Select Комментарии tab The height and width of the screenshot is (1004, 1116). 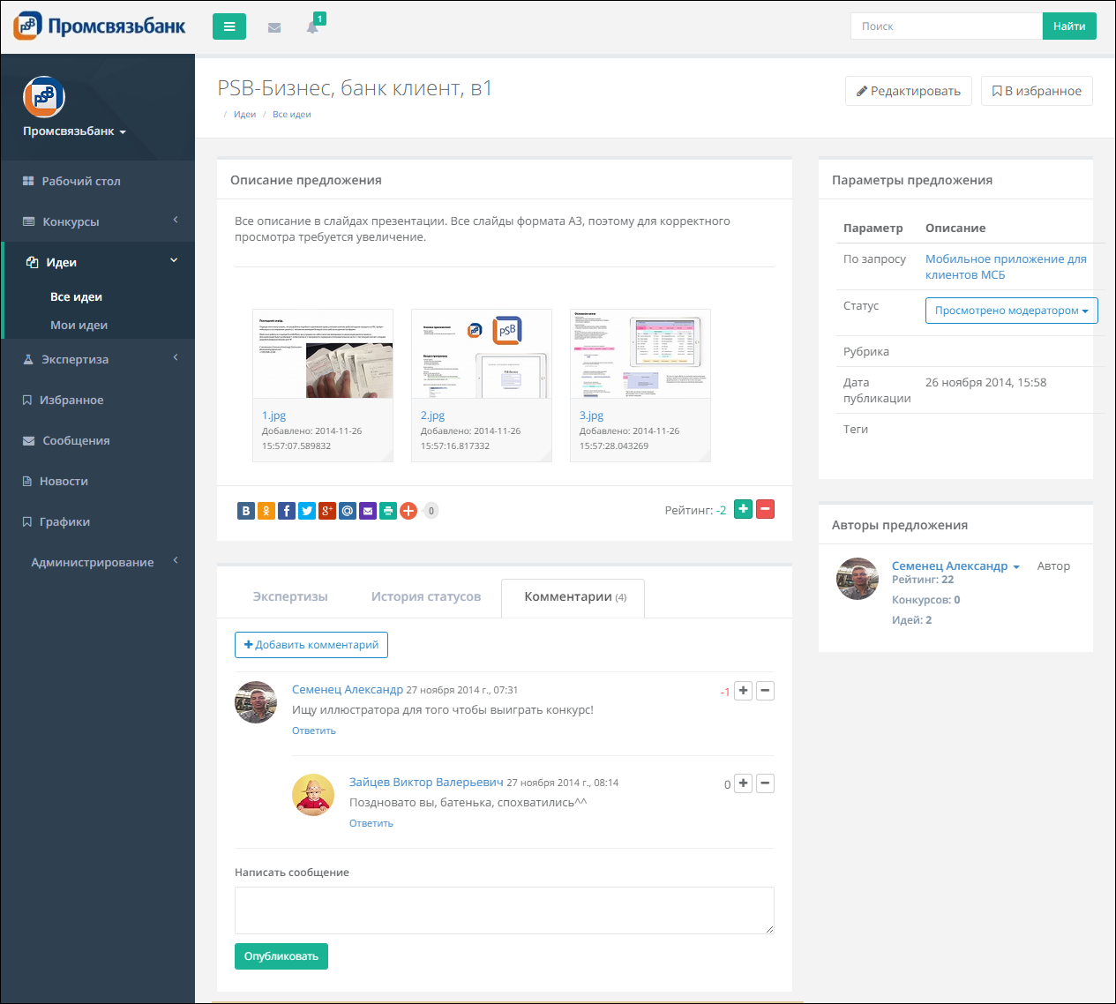573,598
